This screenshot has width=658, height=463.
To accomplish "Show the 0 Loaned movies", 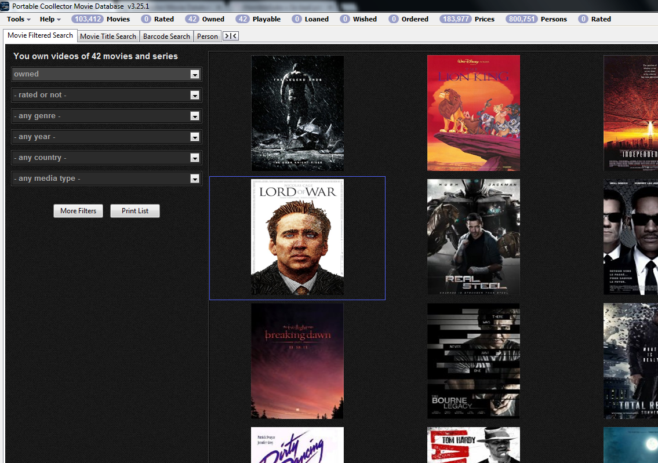I will [310, 19].
